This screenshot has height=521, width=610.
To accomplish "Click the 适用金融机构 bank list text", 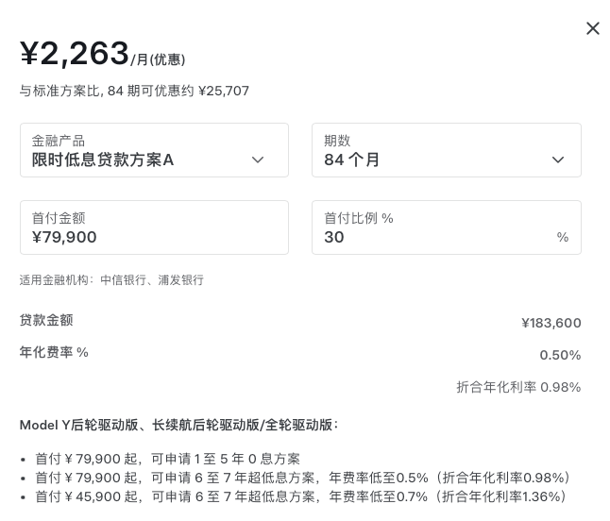I will coord(111,280).
